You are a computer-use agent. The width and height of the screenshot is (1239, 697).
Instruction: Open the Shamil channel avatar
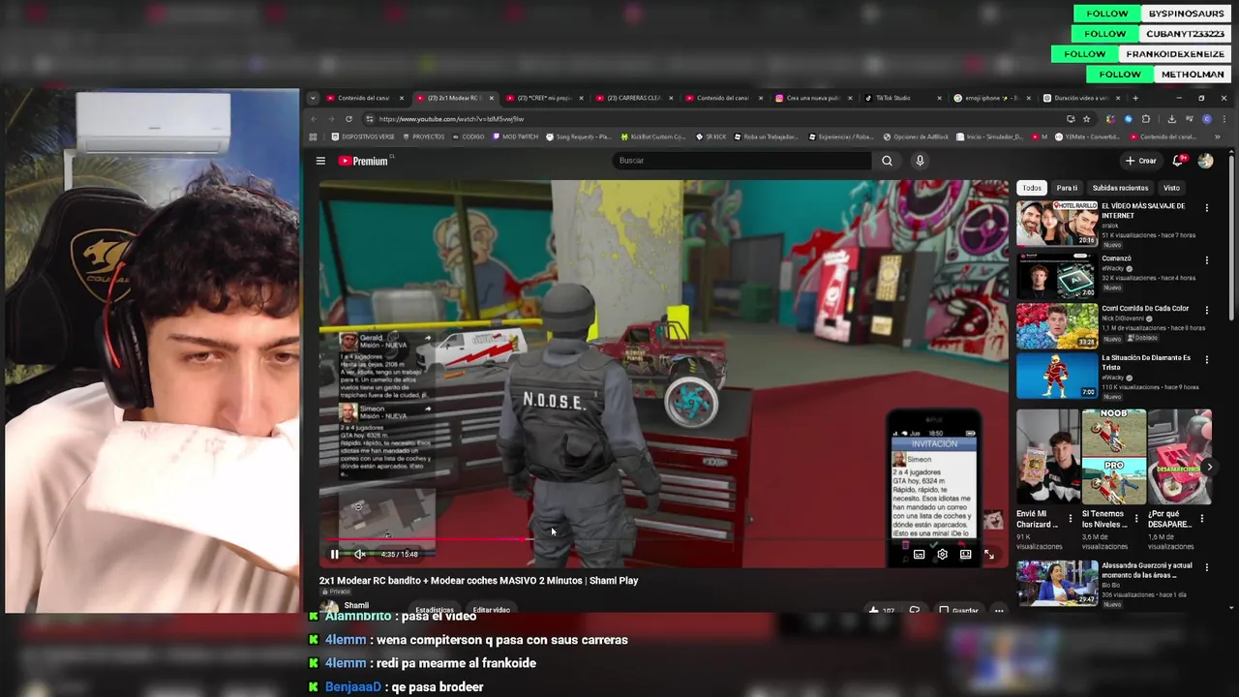(329, 608)
